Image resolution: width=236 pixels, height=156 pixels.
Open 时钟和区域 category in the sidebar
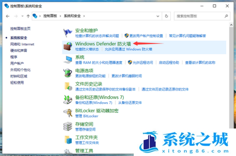point(18,76)
